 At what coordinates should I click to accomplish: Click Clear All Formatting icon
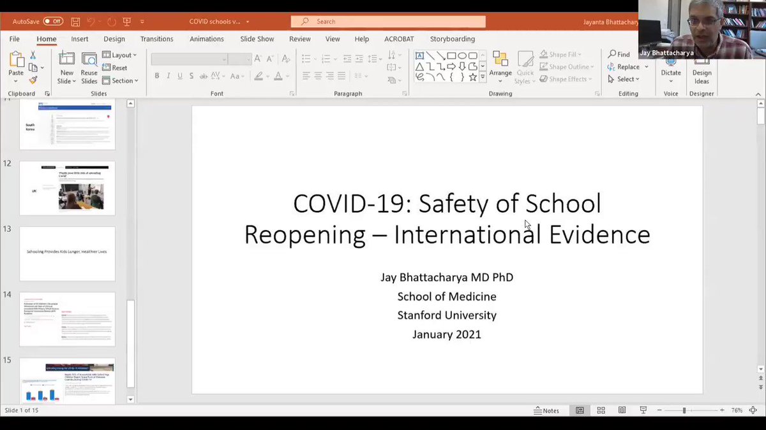(285, 59)
